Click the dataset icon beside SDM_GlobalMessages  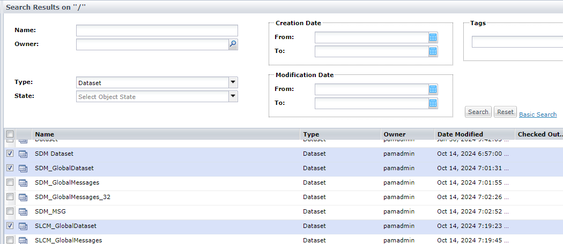tap(23, 183)
